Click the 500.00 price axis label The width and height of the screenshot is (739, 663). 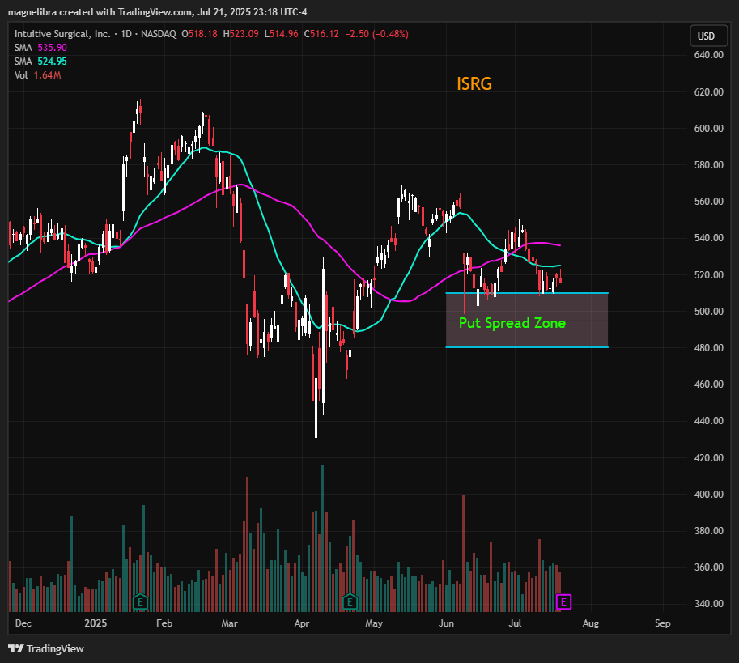[x=708, y=311]
